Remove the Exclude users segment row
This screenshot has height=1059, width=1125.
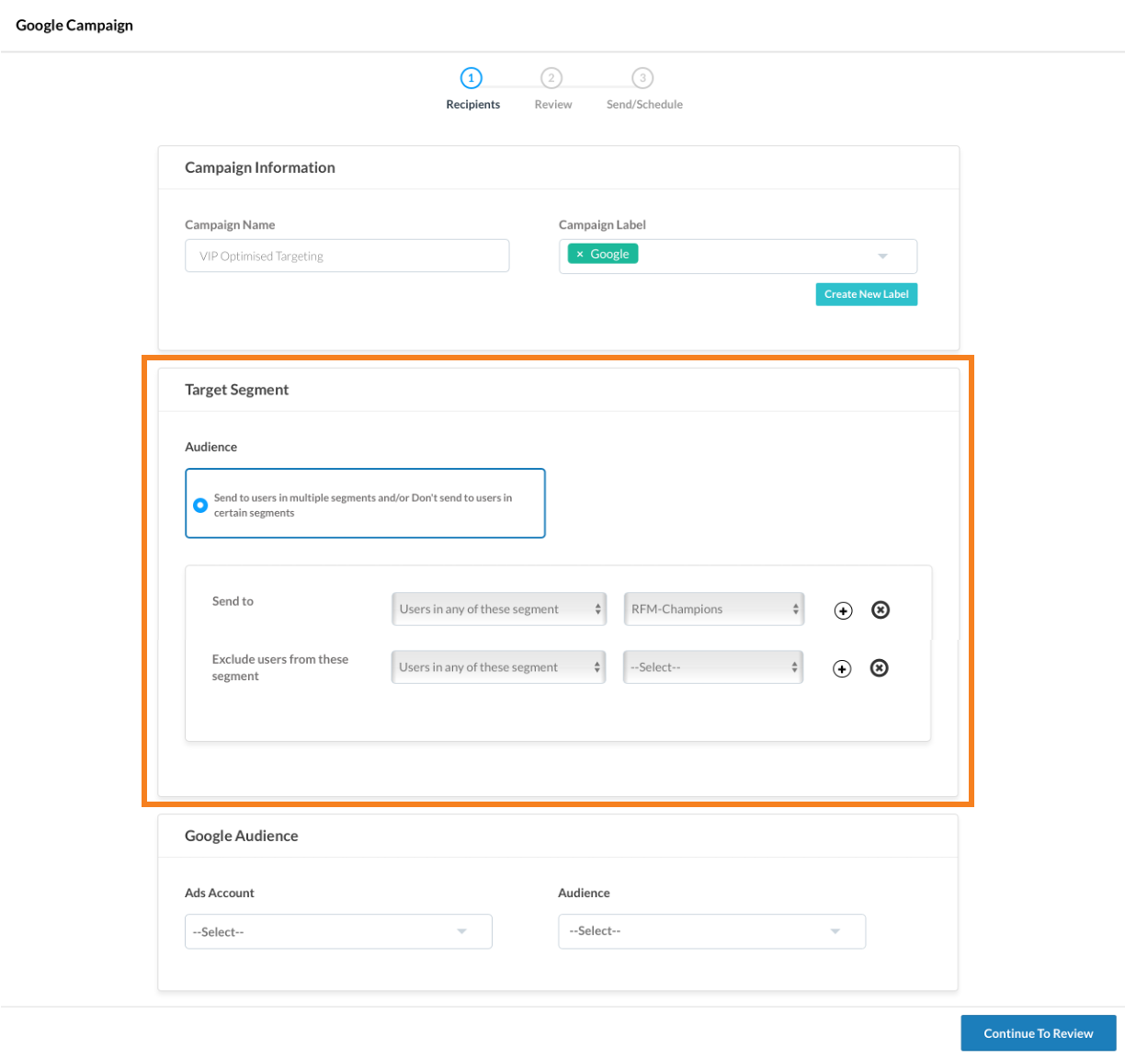coord(880,667)
